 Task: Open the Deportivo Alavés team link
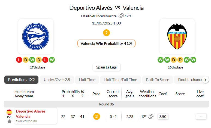click(31, 111)
